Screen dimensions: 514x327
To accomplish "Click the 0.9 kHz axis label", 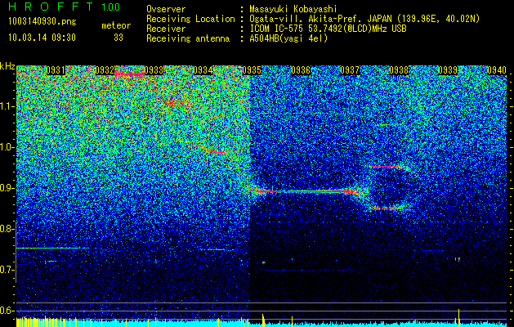I will (7, 188).
